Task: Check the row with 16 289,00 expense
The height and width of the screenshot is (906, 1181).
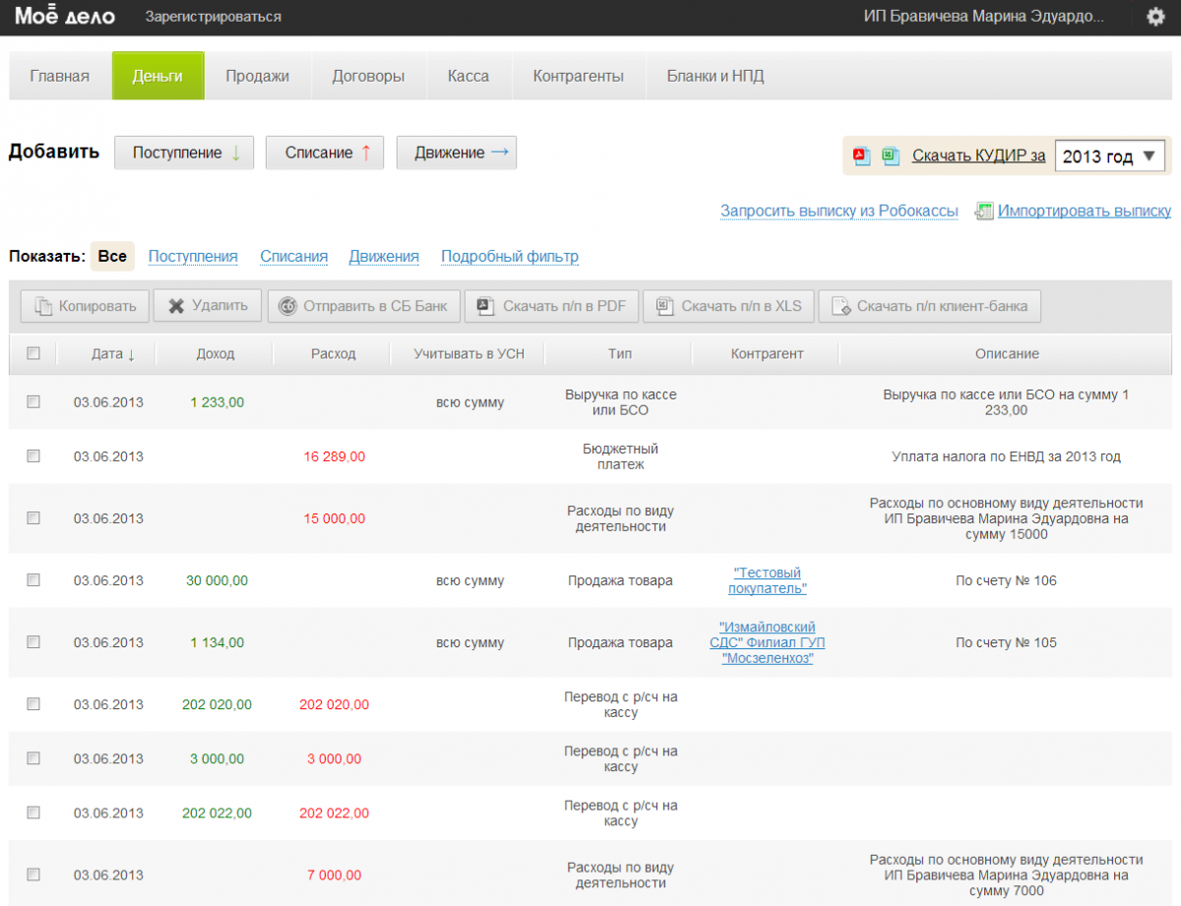Action: click(33, 455)
